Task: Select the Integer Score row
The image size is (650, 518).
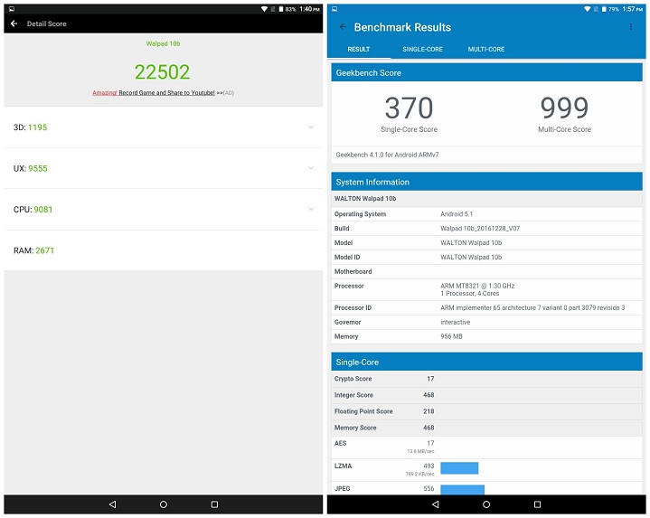Action: coord(486,395)
